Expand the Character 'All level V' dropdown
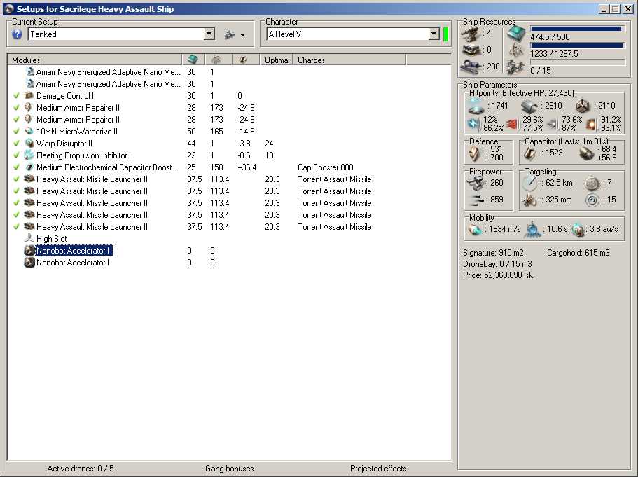This screenshot has width=638, height=477. coord(434,34)
